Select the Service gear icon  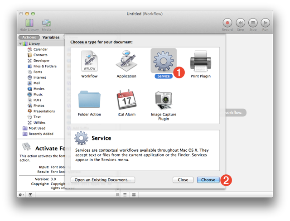[x=164, y=61]
